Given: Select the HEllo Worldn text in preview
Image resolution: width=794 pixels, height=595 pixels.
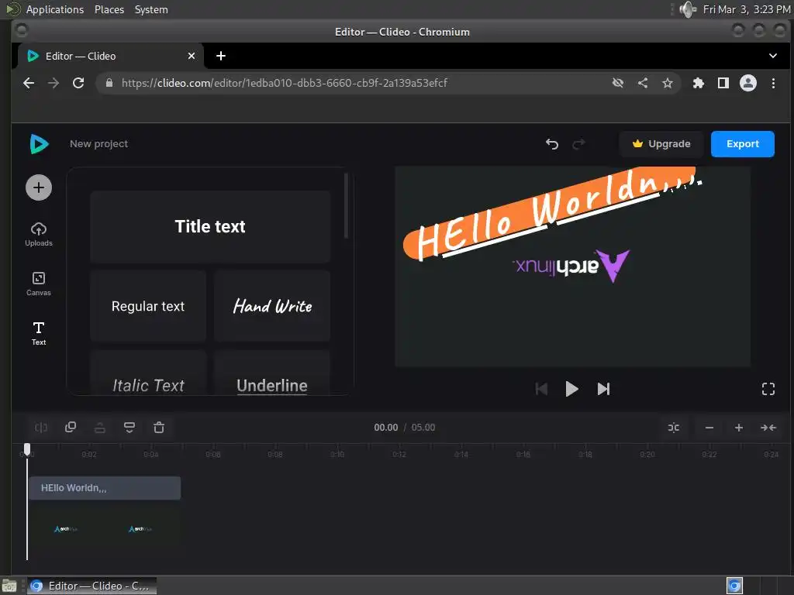Looking at the screenshot, I should click(552, 214).
